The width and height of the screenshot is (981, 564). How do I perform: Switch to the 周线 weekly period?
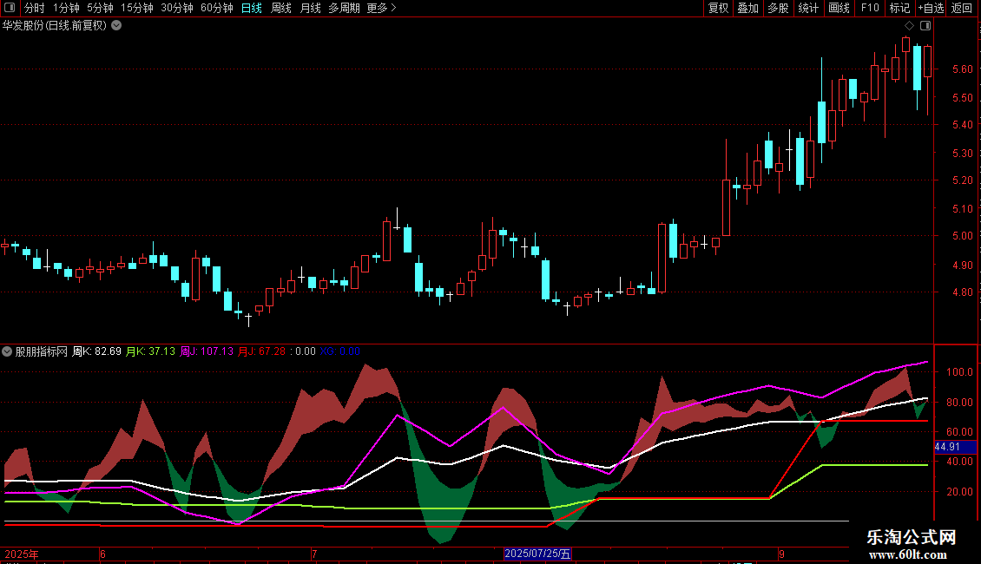click(281, 8)
